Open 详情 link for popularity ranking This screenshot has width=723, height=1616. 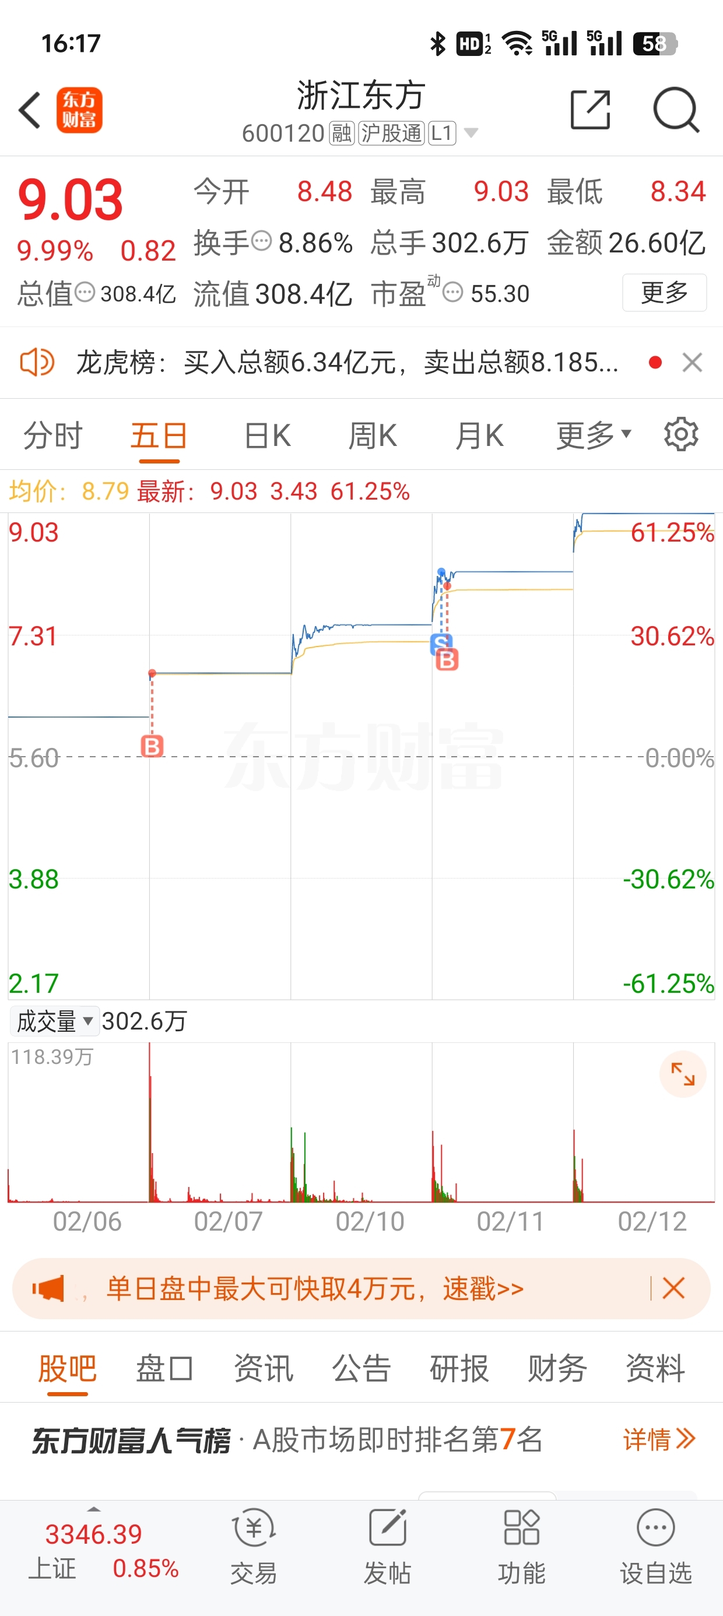(x=658, y=1439)
